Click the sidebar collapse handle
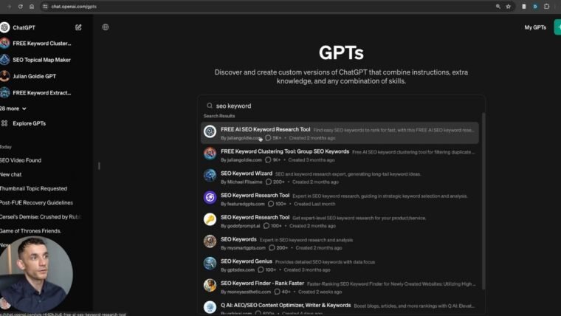Image resolution: width=561 pixels, height=316 pixels. coord(99,165)
